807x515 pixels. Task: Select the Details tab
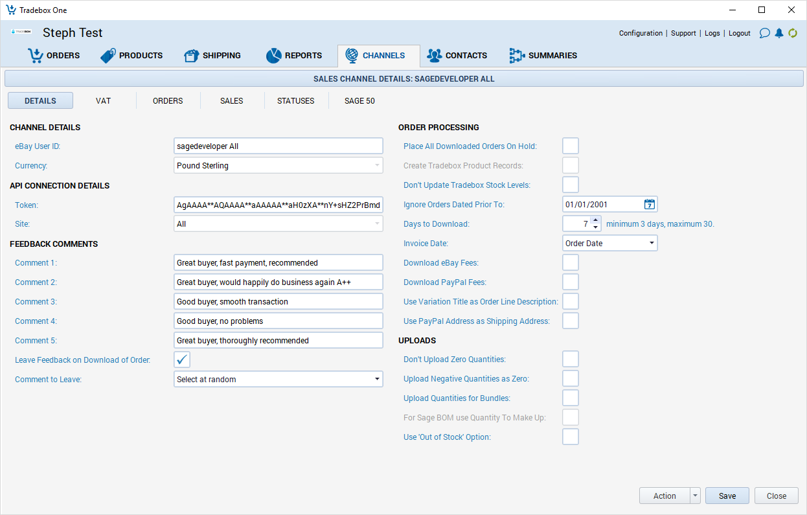[40, 100]
